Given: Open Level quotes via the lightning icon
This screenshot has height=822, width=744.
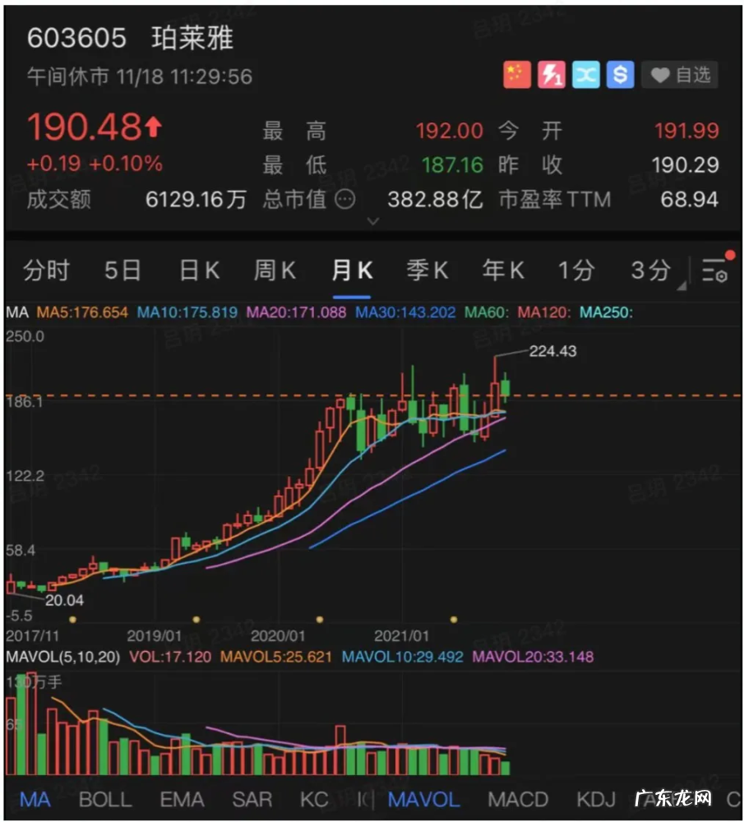Looking at the screenshot, I should click(551, 75).
